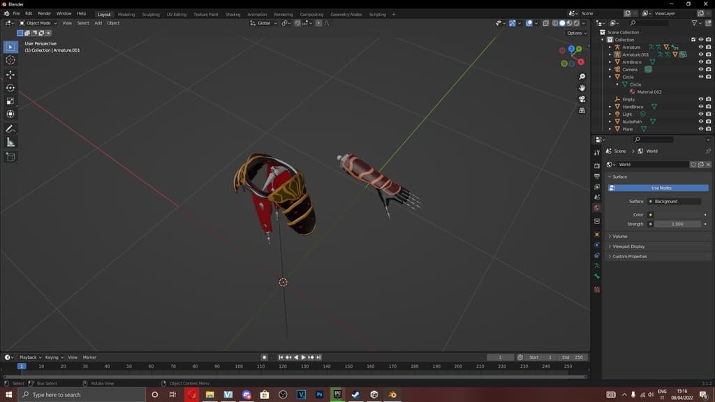Choose the Measure tool
Screen dimensions: 715x402
click(x=10, y=142)
